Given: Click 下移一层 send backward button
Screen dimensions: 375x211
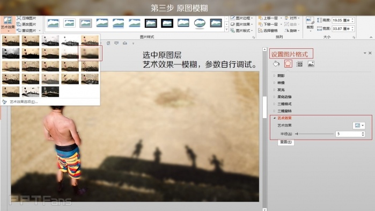Looking at the screenshot, I should coord(268,24).
